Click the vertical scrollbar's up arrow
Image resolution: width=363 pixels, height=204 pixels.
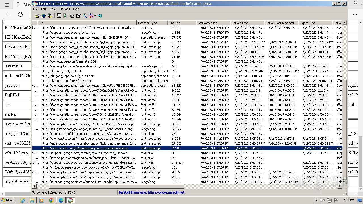[345, 23]
